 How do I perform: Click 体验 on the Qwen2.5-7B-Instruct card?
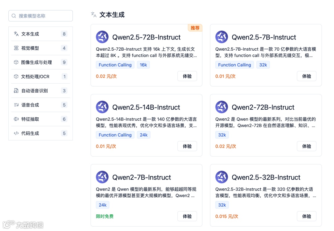click(307, 76)
